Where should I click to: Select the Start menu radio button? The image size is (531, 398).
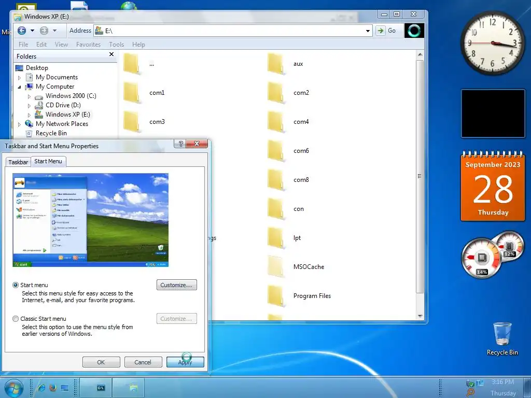16,285
